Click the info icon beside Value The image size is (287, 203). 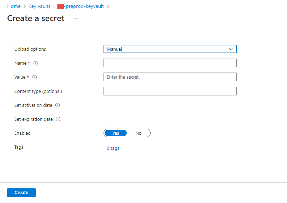(35, 77)
